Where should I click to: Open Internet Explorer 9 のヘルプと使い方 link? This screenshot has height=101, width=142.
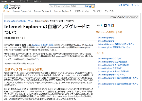coord(114,65)
